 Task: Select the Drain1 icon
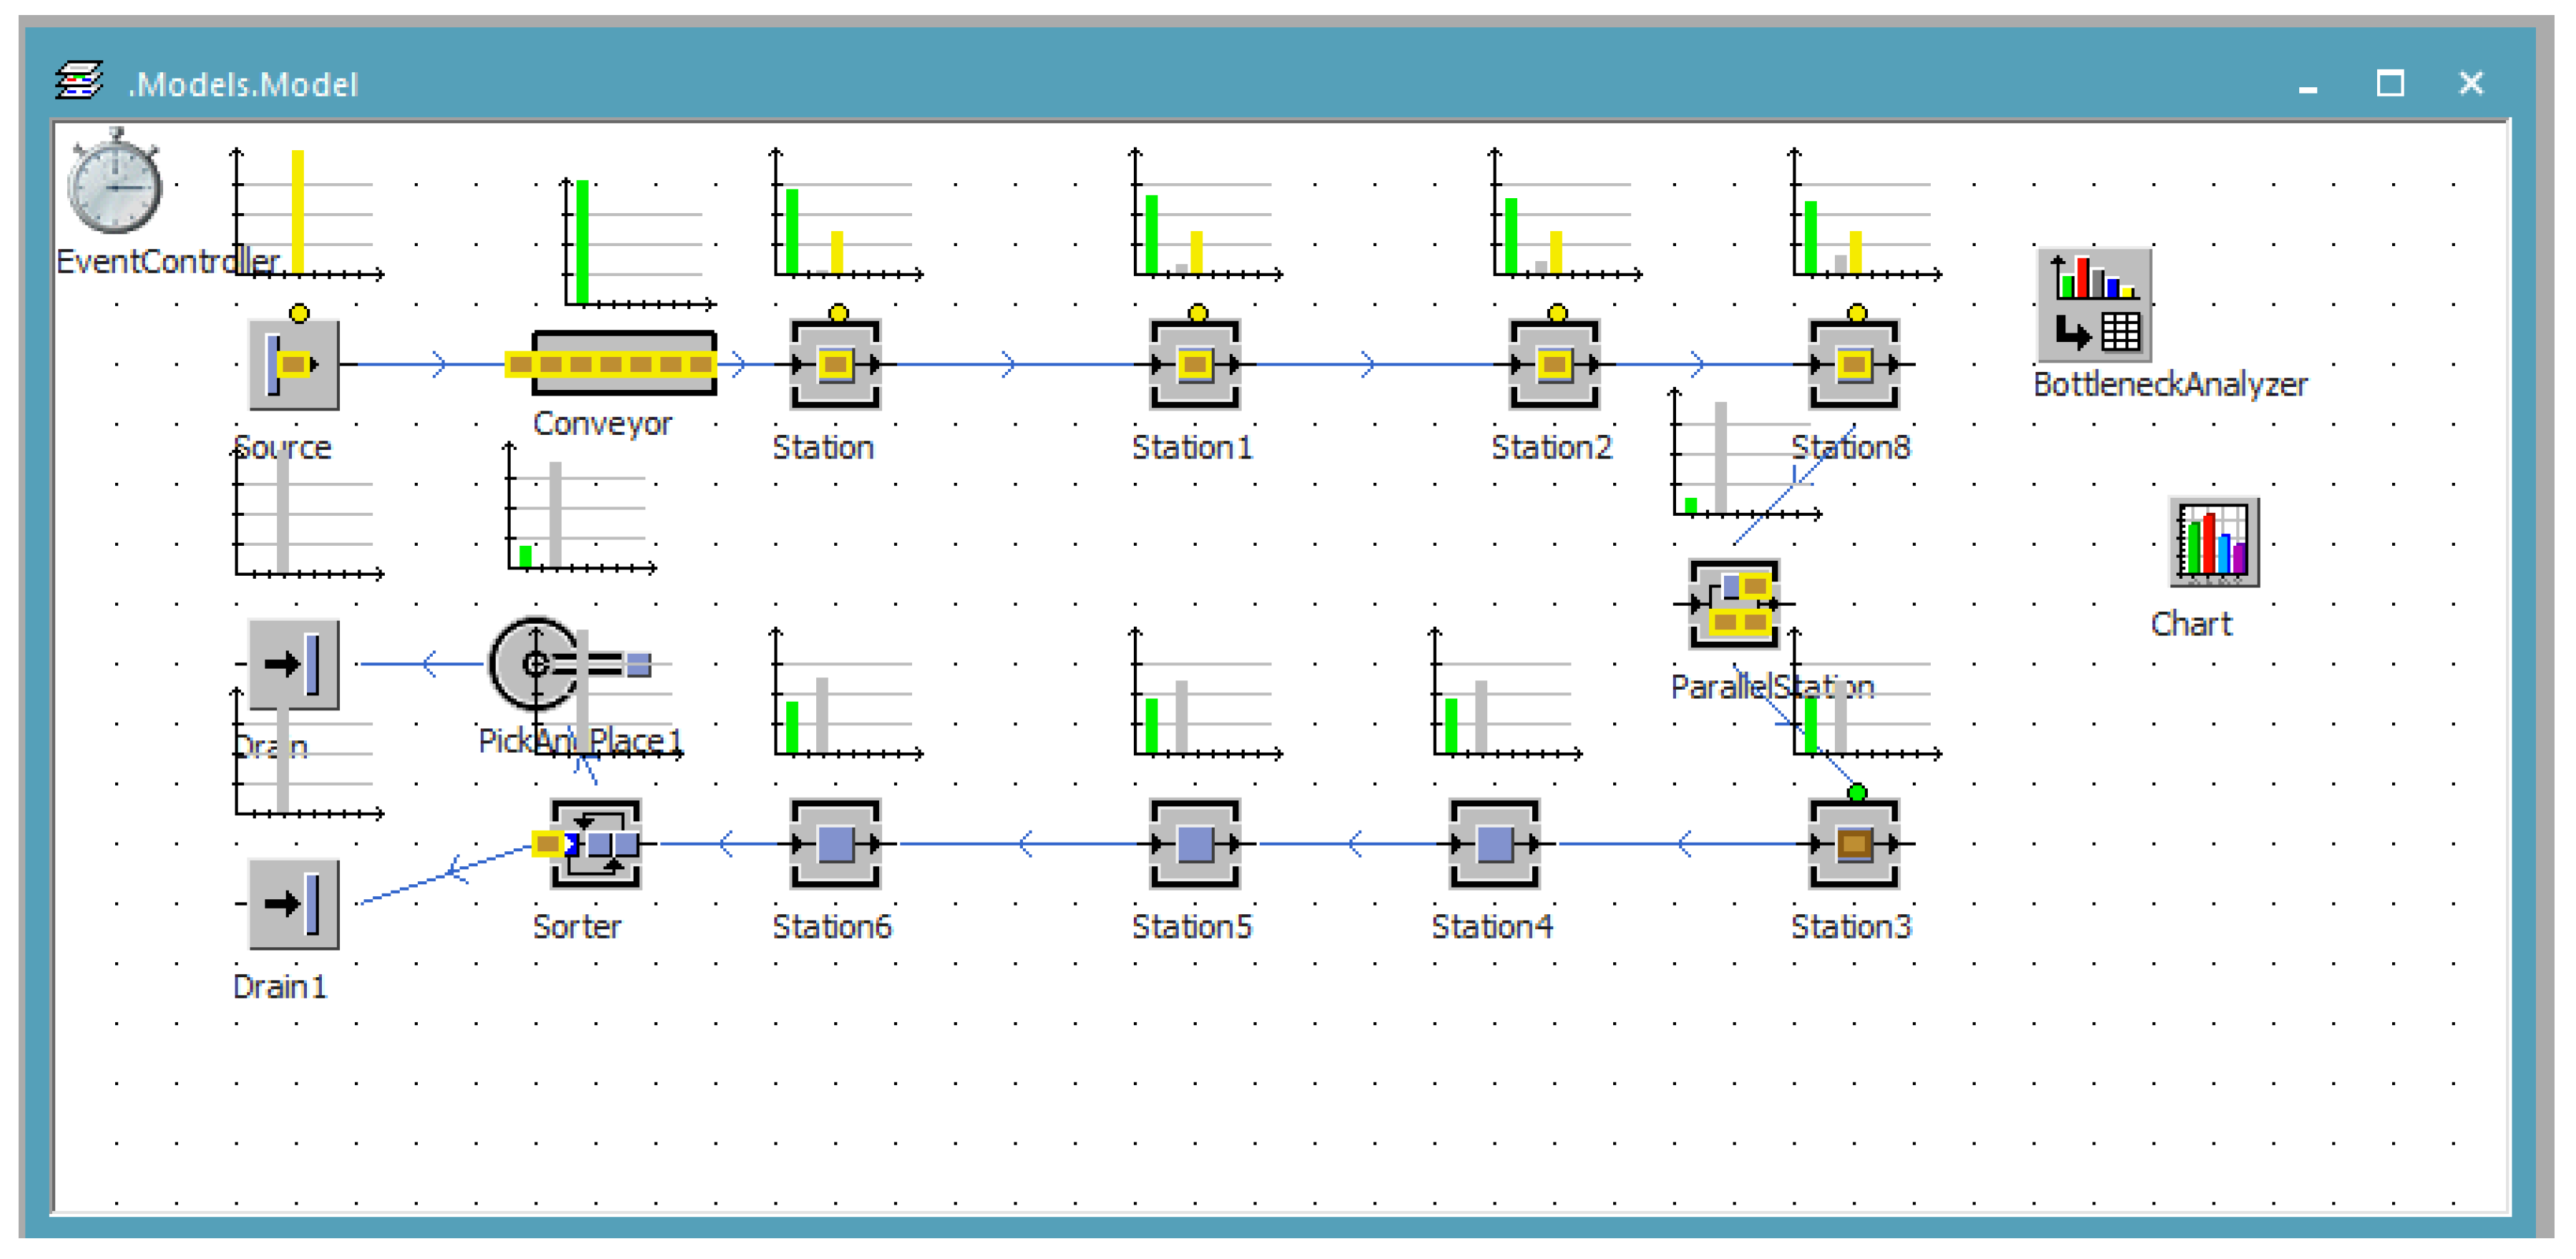click(293, 904)
